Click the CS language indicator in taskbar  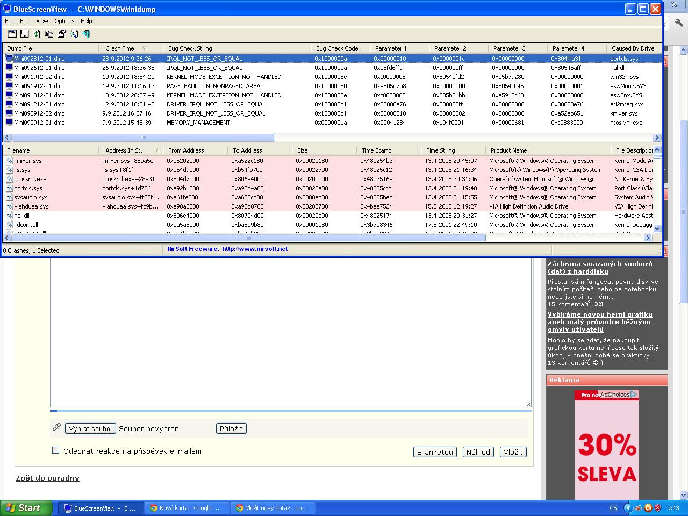613,508
